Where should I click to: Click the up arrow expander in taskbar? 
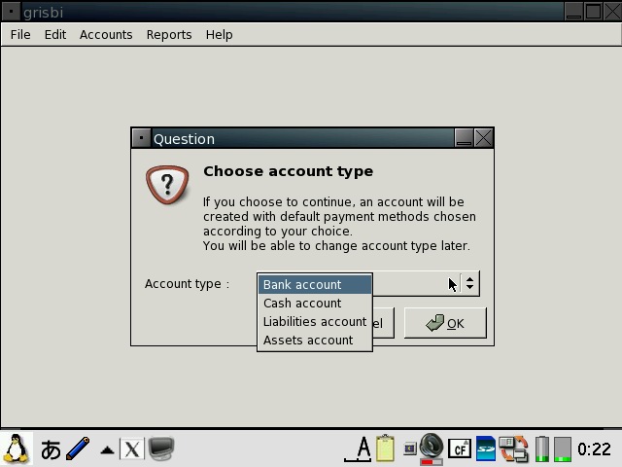108,449
